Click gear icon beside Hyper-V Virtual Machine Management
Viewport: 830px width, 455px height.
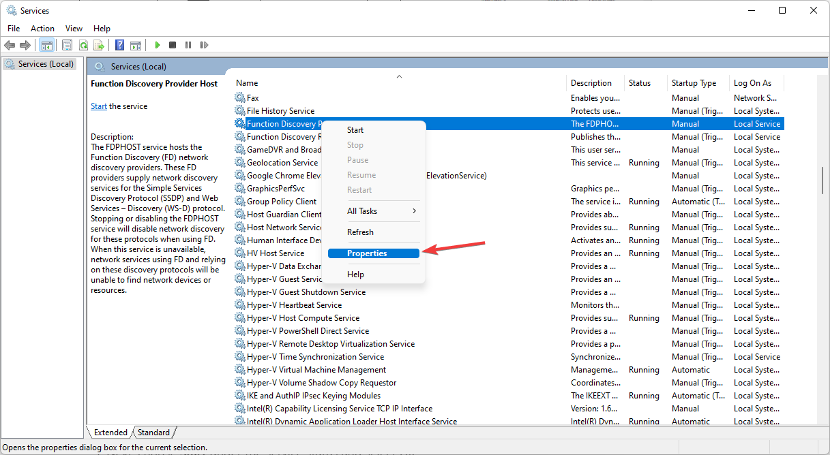pos(239,370)
